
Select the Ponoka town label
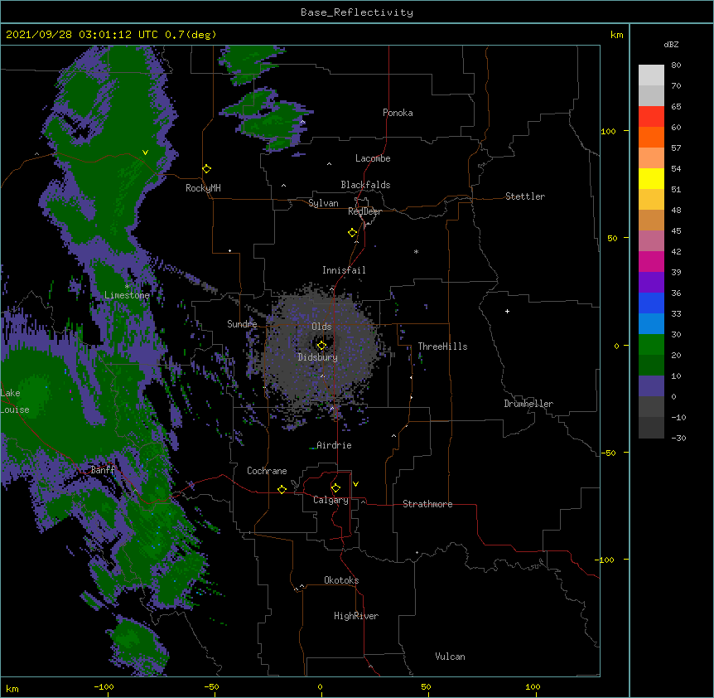tap(398, 113)
